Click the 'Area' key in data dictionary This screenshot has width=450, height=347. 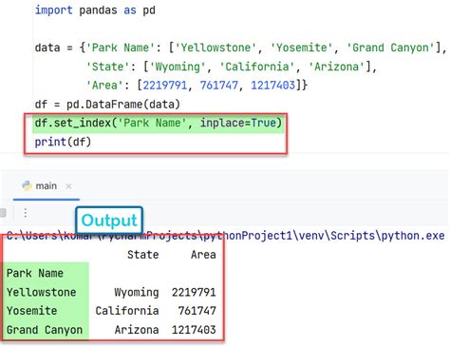click(x=104, y=86)
